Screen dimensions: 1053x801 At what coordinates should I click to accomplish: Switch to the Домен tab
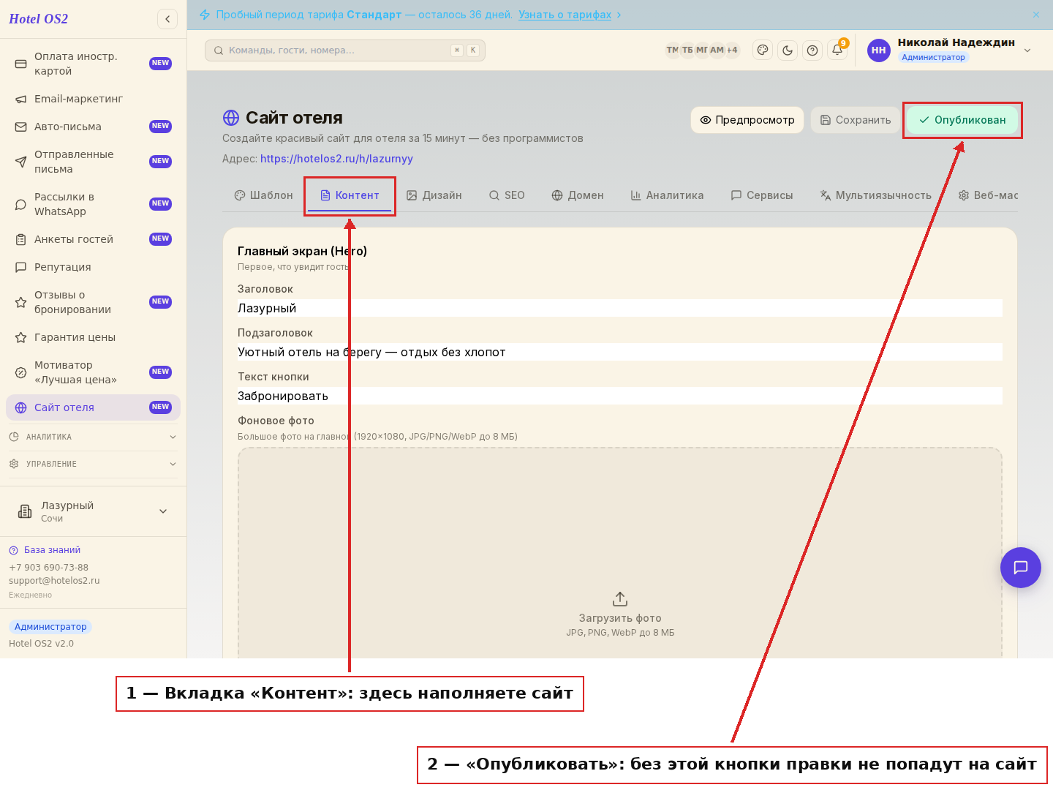click(578, 195)
